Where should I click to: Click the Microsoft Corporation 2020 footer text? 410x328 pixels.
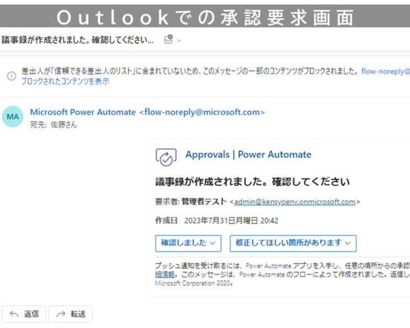coord(194,284)
